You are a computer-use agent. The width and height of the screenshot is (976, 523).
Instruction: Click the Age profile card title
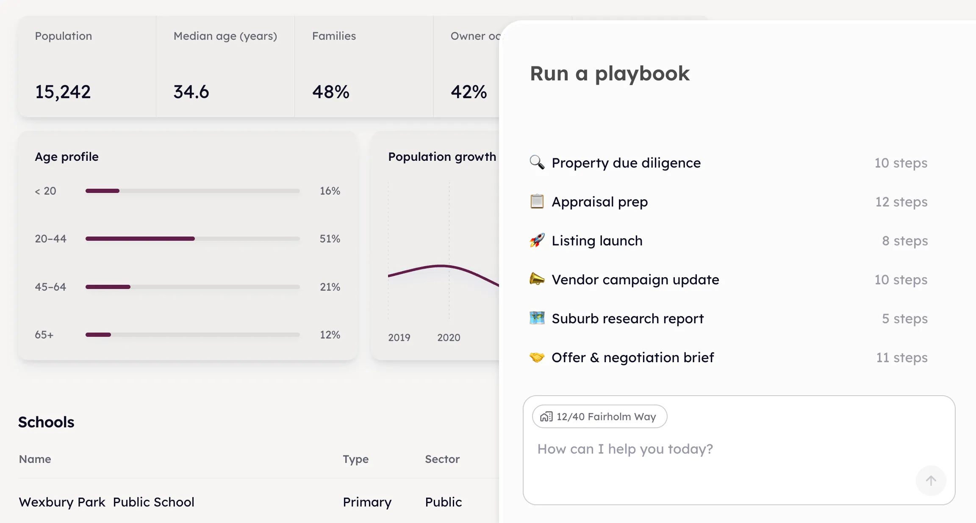(67, 157)
